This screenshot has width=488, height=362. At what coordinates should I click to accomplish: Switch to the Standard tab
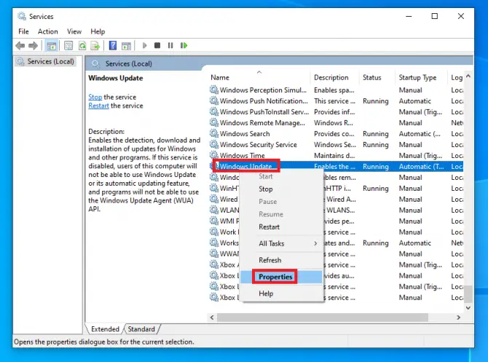pyautogui.click(x=141, y=329)
